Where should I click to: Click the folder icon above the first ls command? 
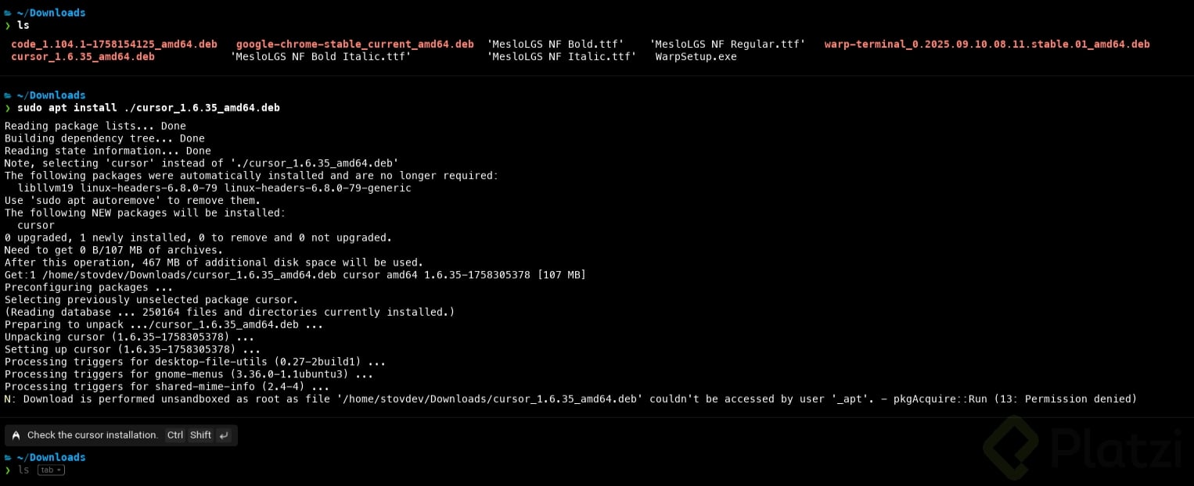(8, 13)
